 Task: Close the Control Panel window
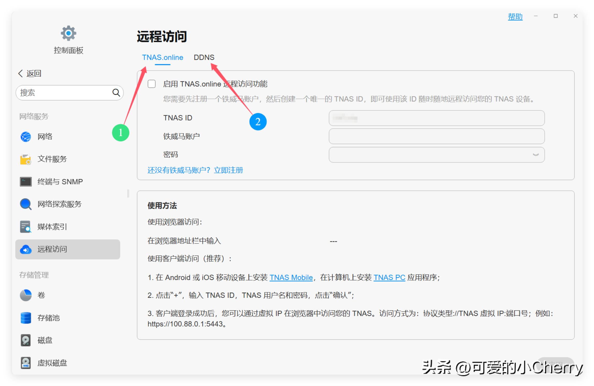(x=576, y=16)
